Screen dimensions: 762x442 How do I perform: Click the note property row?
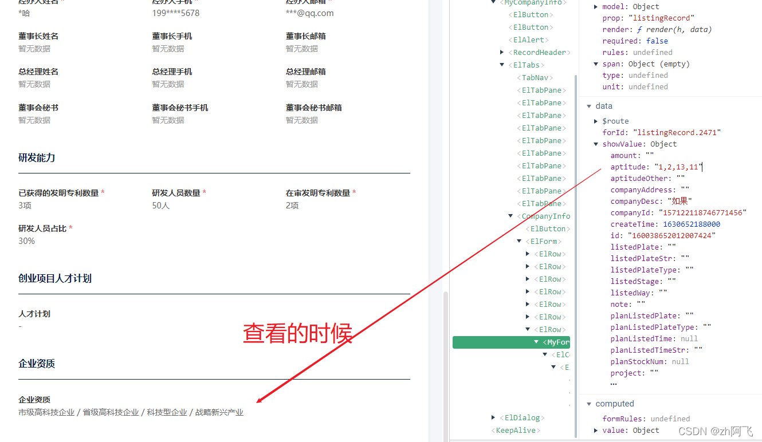[x=627, y=304]
